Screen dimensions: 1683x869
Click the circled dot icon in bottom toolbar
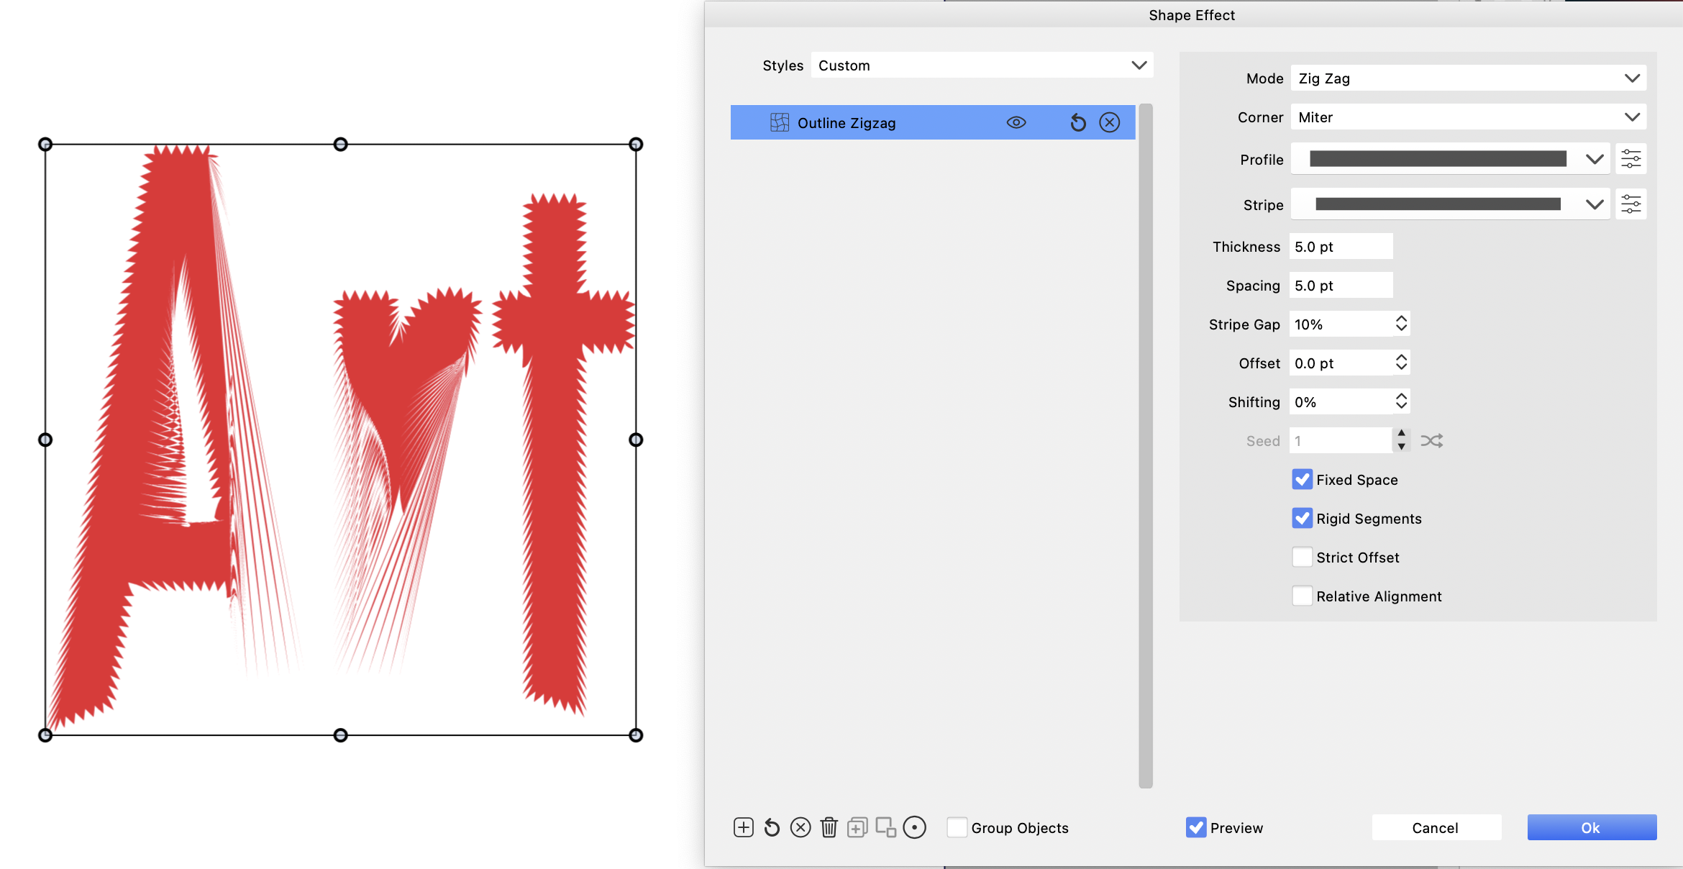coord(914,827)
